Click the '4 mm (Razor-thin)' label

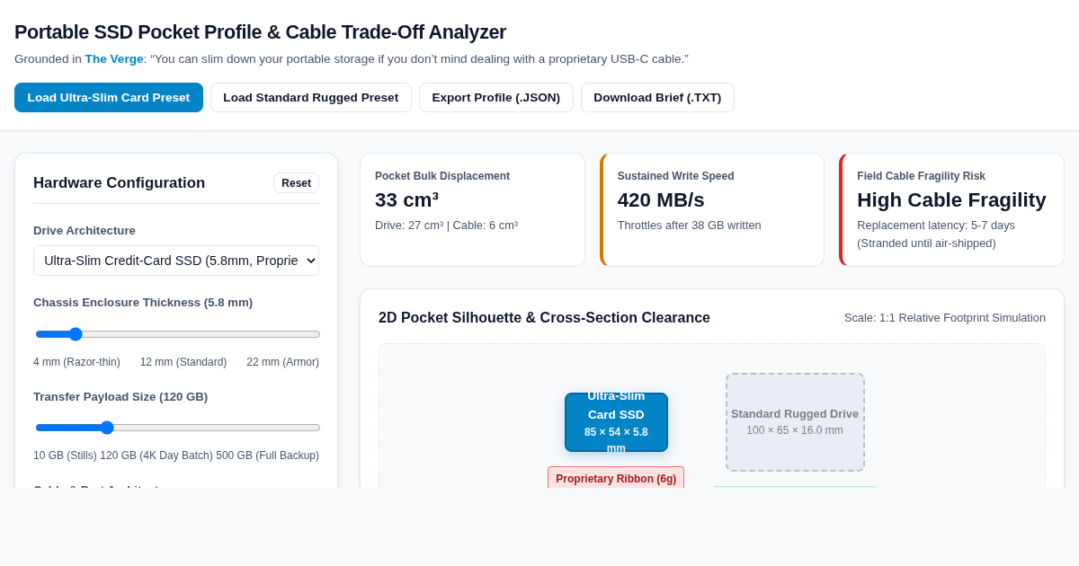click(x=76, y=362)
